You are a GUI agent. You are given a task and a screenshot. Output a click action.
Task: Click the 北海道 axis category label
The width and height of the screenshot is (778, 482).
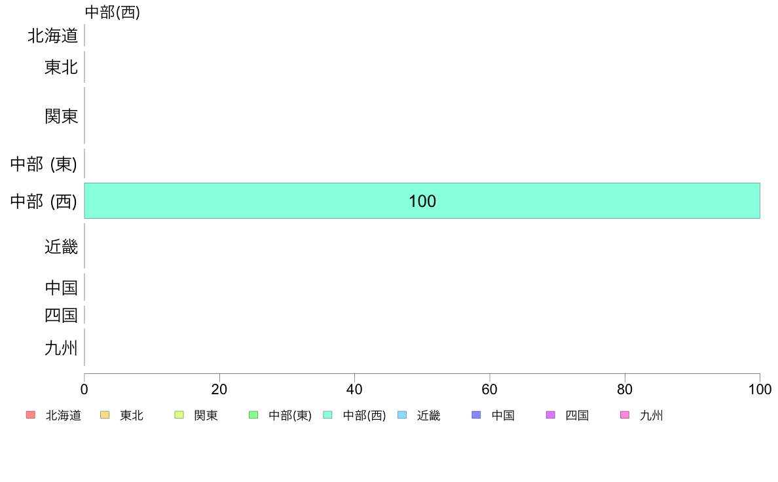click(53, 36)
